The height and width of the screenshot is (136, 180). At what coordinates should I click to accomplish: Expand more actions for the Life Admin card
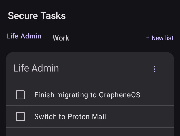154,69
